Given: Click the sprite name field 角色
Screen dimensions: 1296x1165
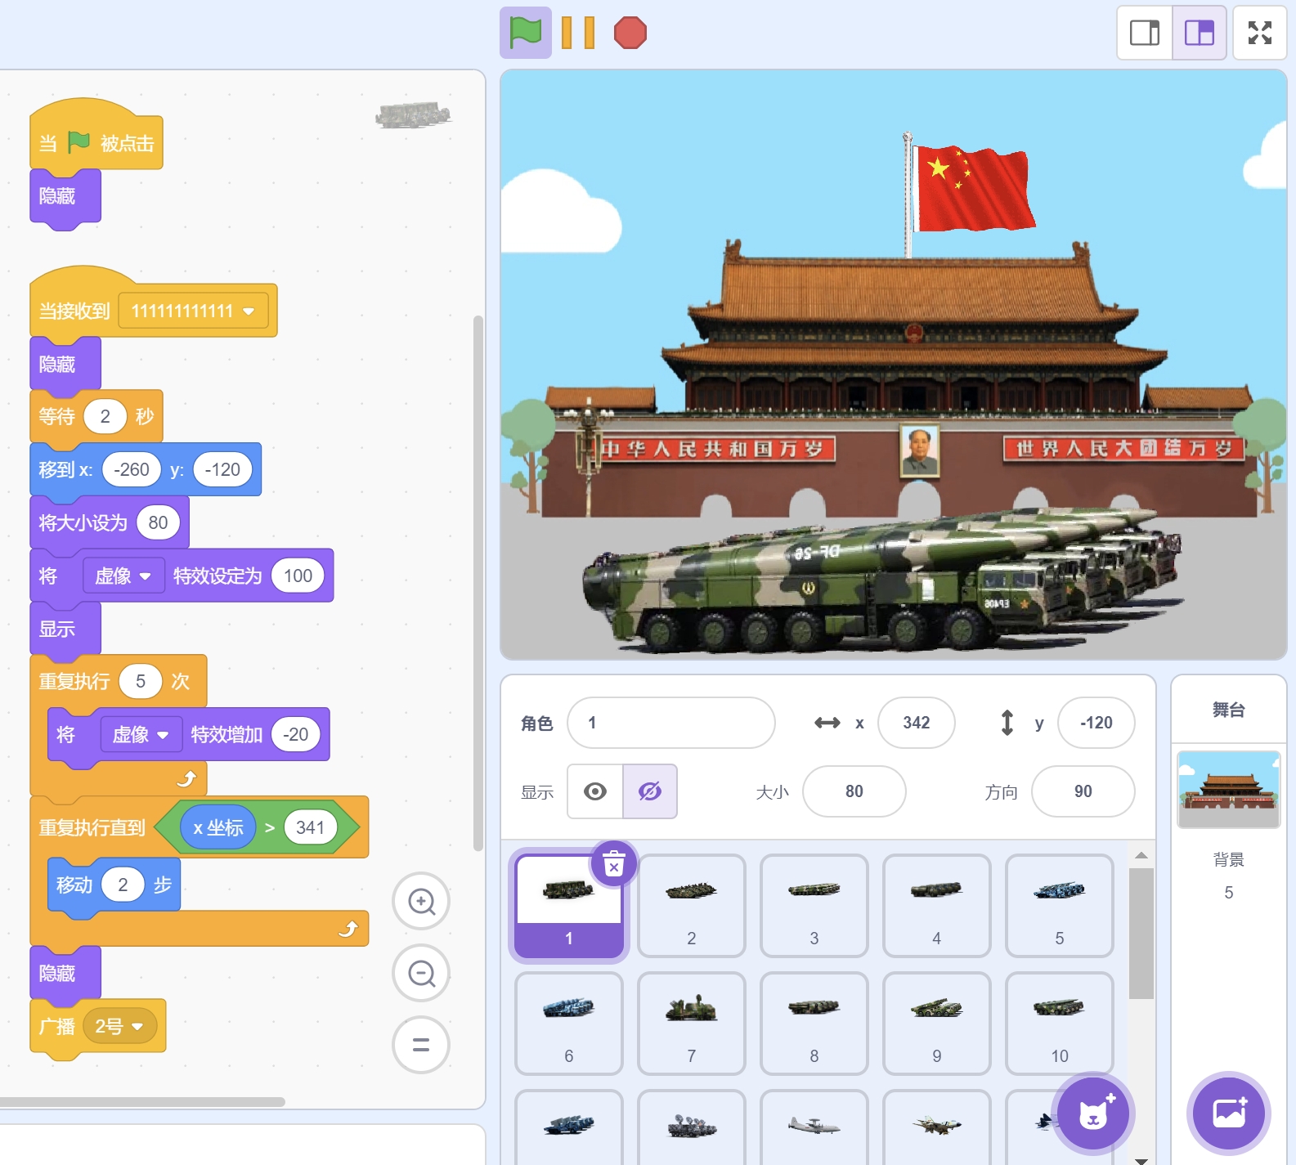Looking at the screenshot, I should (x=670, y=723).
